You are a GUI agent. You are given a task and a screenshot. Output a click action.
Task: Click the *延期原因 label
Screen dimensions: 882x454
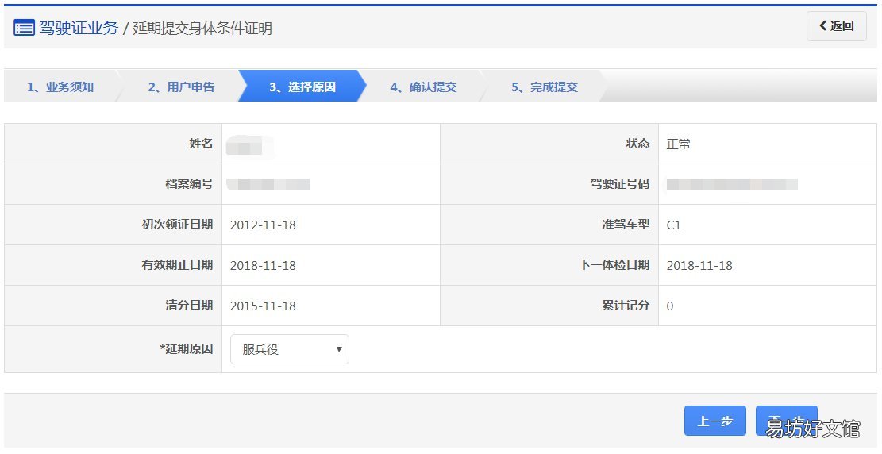187,348
